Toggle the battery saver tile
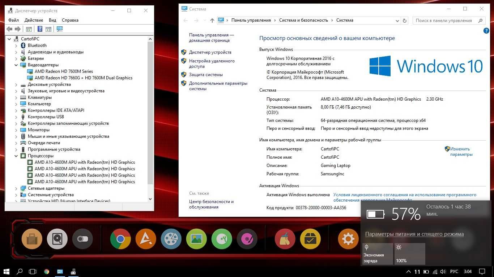This screenshot has width=494, height=277. (x=378, y=254)
